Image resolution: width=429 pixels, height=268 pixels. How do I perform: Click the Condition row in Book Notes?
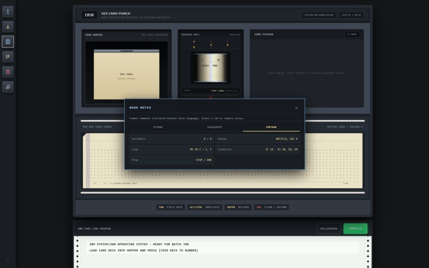(258, 149)
